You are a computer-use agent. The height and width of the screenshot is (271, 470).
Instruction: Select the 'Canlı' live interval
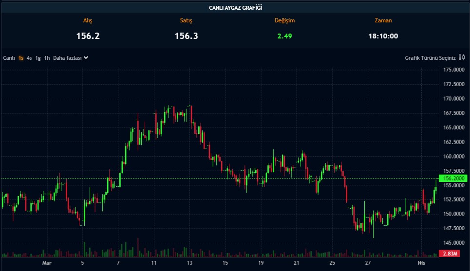pyautogui.click(x=9, y=58)
